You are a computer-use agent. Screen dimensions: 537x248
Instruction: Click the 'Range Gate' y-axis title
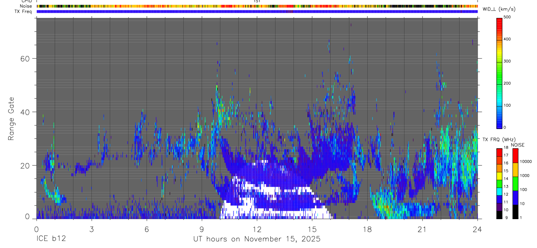click(12, 119)
